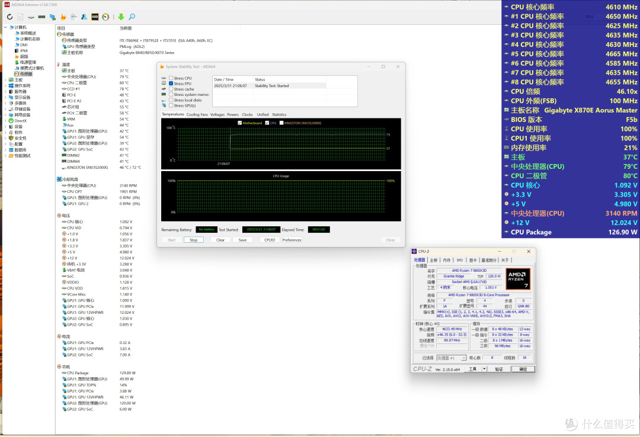
Task: Select 计算机名称 in the AIDA64 tree
Action: tap(30, 38)
